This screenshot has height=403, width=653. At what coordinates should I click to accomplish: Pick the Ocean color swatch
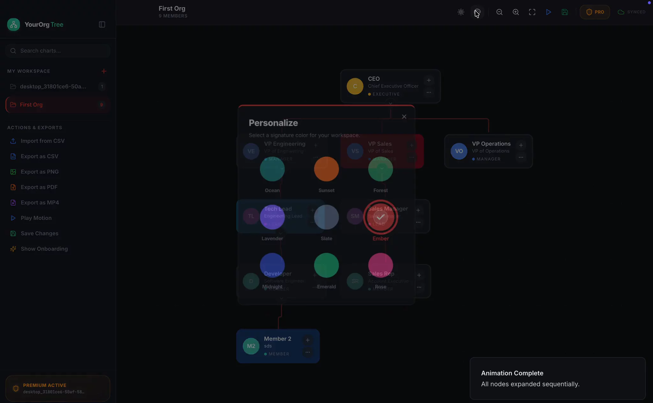point(272,169)
